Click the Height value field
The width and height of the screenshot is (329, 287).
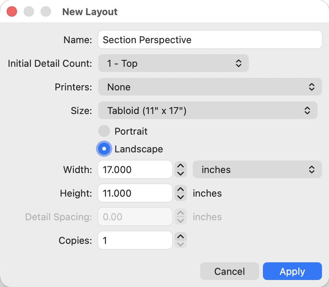coord(135,193)
